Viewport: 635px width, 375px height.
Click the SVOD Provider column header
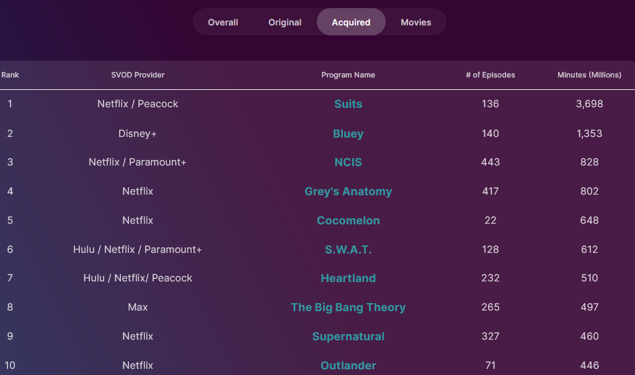click(x=138, y=75)
